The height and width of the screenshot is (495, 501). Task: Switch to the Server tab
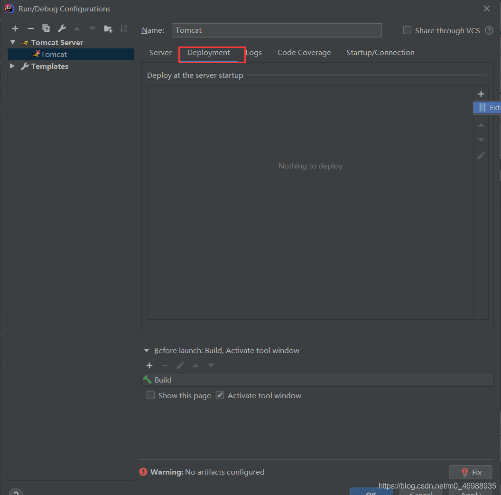click(x=160, y=52)
